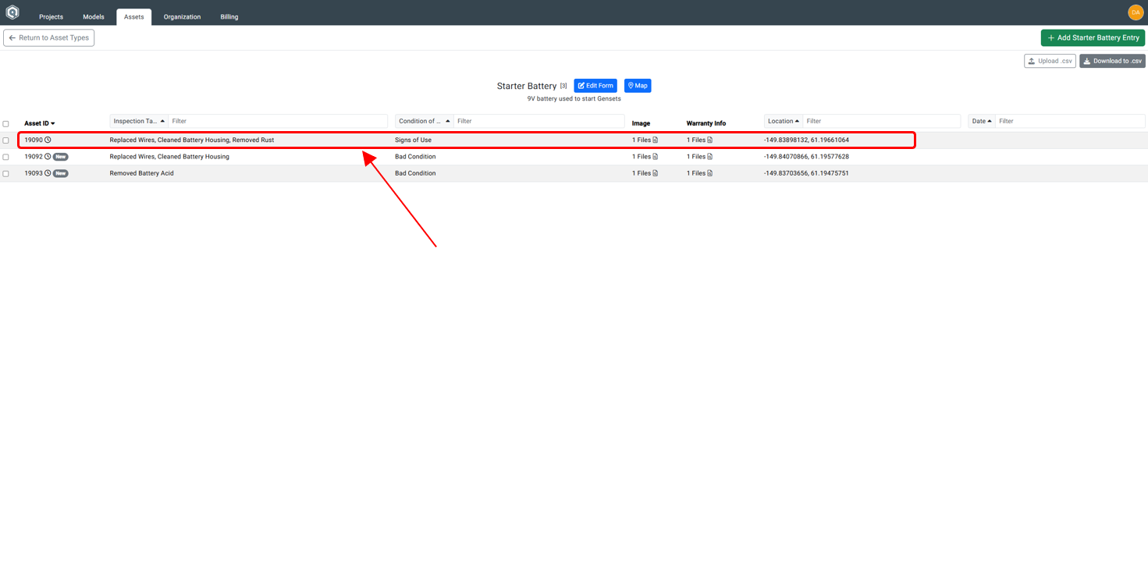Image resolution: width=1148 pixels, height=568 pixels.
Task: Click the Upload .csv button
Action: (x=1050, y=61)
